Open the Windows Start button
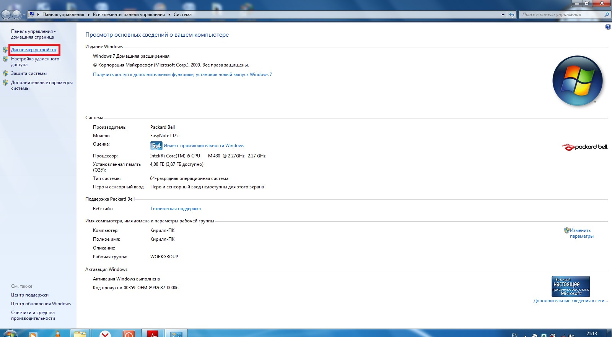 click(x=10, y=334)
